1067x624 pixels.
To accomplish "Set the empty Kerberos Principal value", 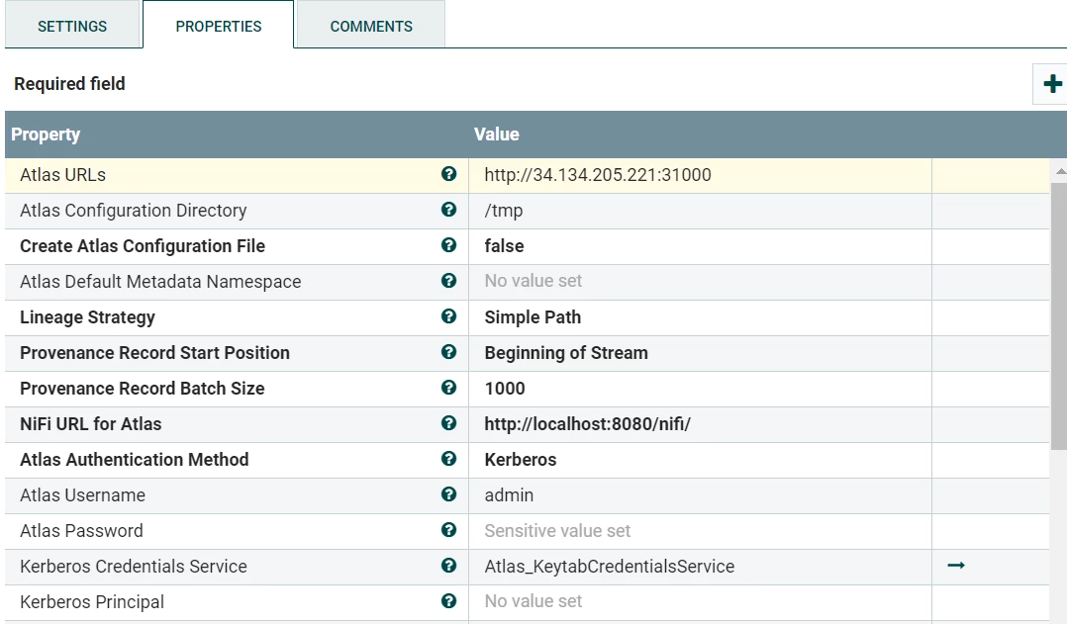I will pyautogui.click(x=700, y=601).
